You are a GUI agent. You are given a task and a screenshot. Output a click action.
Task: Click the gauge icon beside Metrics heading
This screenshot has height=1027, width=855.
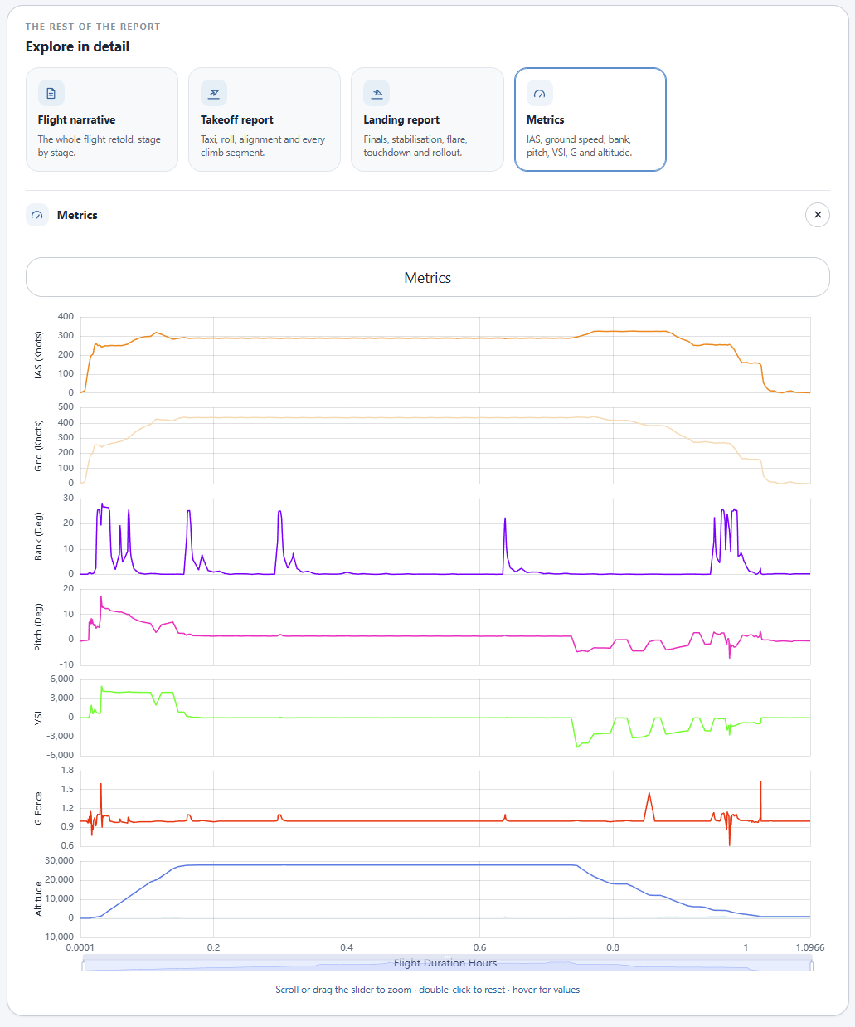[37, 215]
